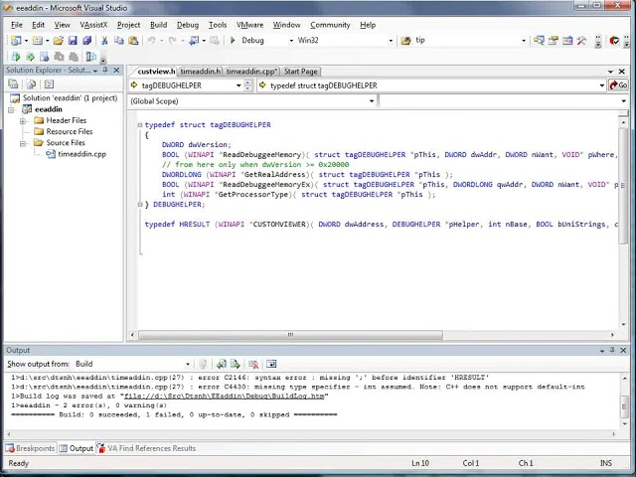
Task: Click the Go button
Action: click(618, 85)
